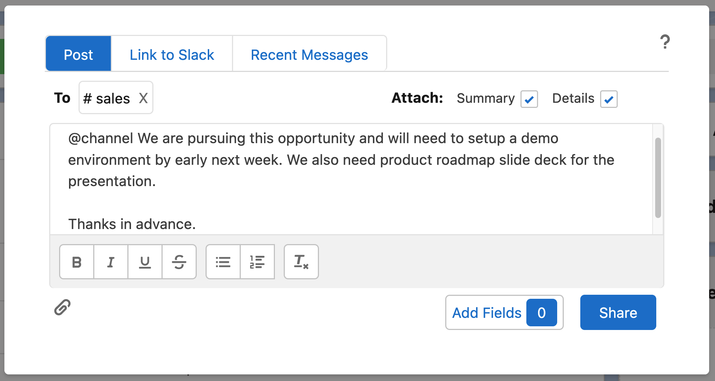Apply strikethrough formatting
The width and height of the screenshot is (715, 381).
coord(179,262)
